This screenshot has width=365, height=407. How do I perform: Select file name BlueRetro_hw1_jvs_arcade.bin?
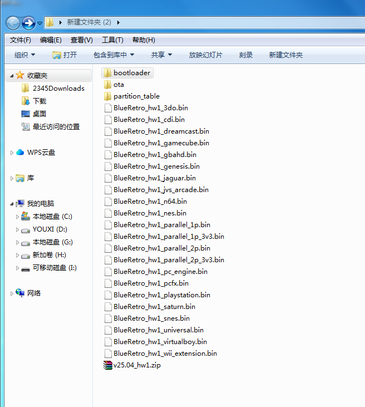(161, 190)
